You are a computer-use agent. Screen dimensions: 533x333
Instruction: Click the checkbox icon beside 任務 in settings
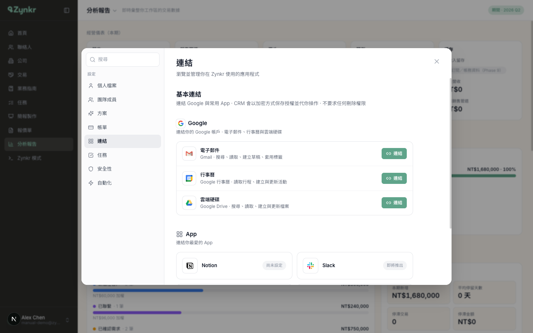91,155
